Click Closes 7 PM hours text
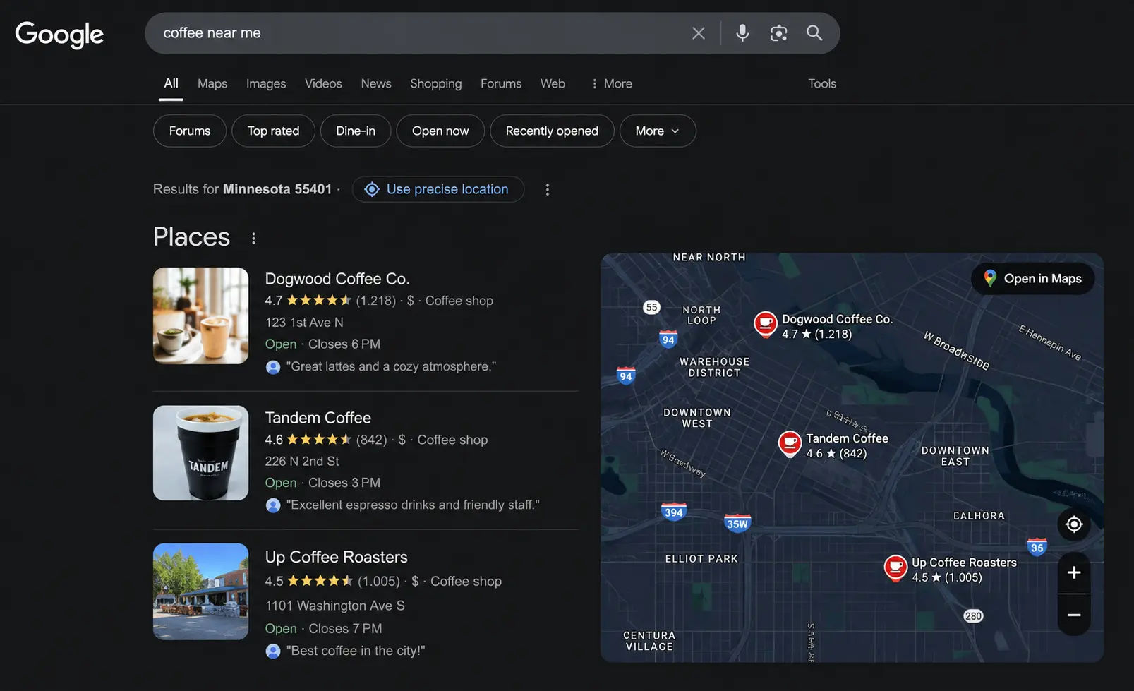 tap(345, 629)
